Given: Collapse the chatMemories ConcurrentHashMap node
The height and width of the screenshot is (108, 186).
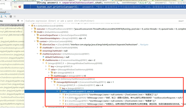Looking at the screenshot, I should point(40,60).
